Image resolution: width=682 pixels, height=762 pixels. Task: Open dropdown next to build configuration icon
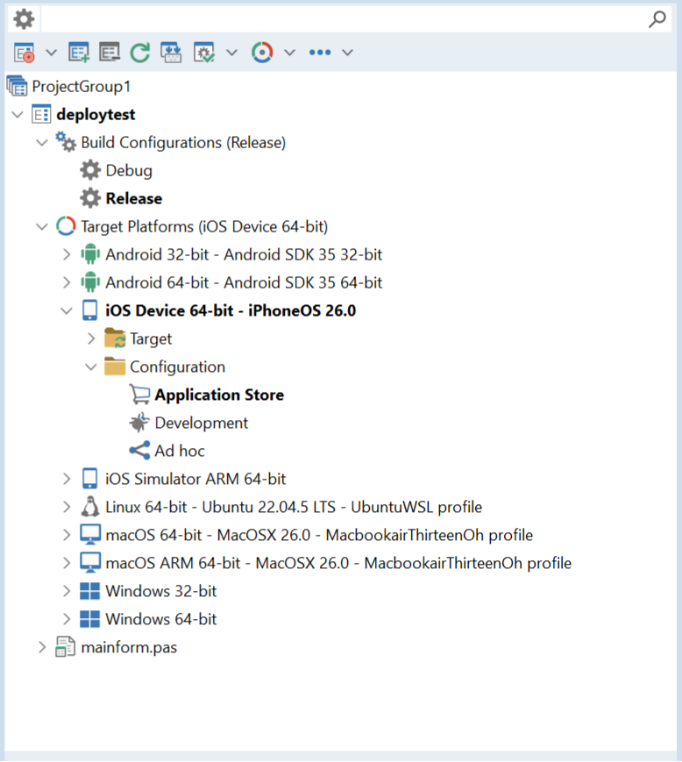(x=231, y=53)
